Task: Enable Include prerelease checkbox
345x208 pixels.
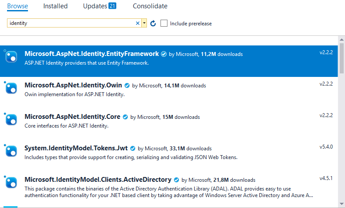Action: point(164,23)
